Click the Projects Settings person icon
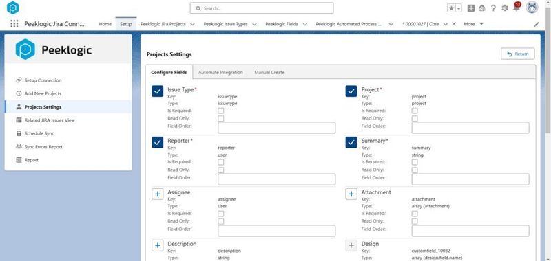Image resolution: width=551 pixels, height=261 pixels. [19, 107]
